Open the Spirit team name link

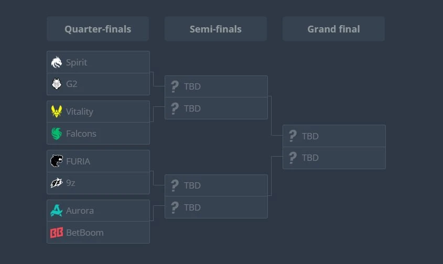coord(77,62)
